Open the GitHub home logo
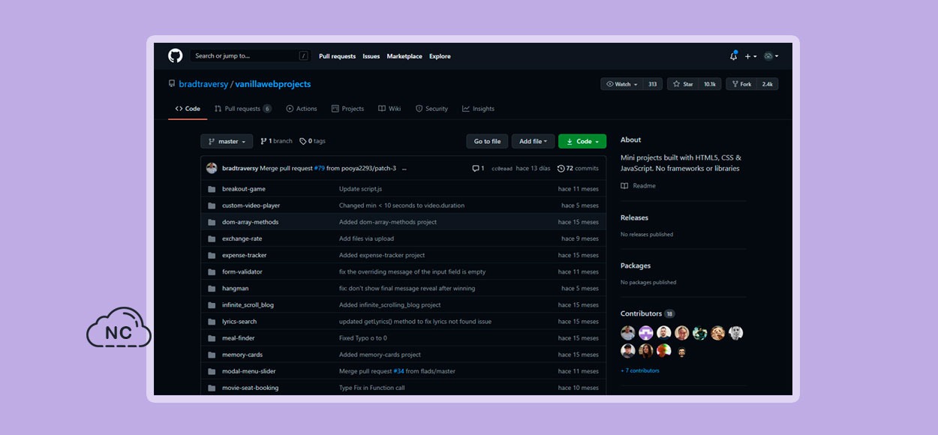Screen dimensions: 938x435 (x=175, y=55)
